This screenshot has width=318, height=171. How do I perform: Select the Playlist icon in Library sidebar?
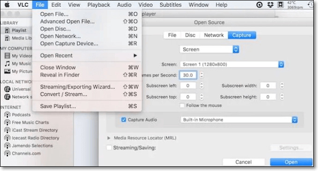[7, 30]
